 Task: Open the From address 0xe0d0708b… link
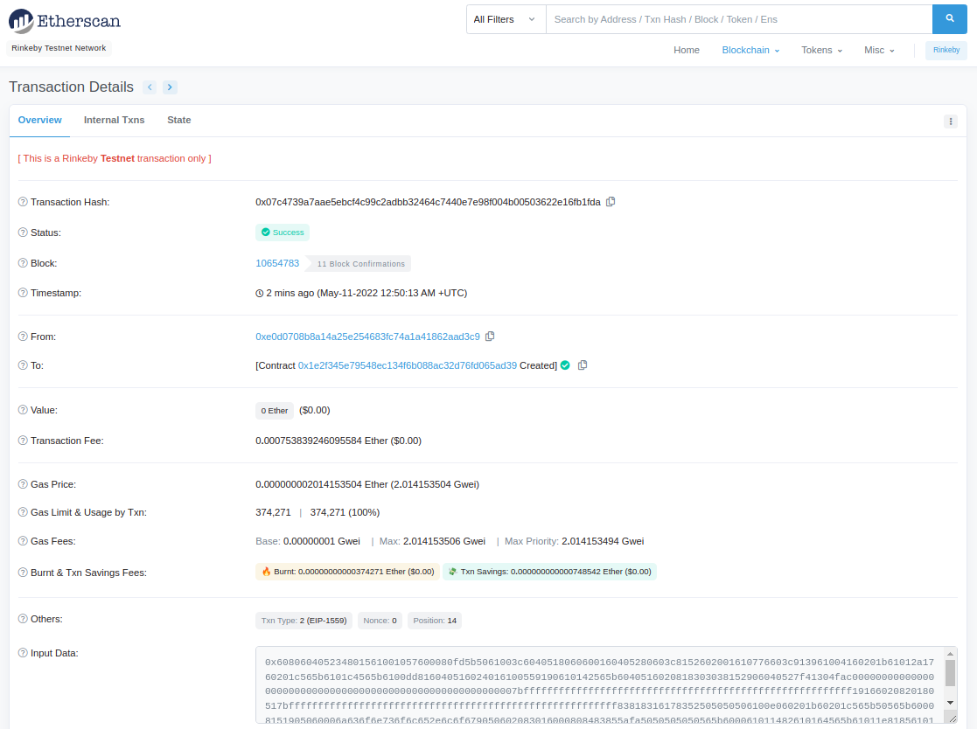point(367,337)
